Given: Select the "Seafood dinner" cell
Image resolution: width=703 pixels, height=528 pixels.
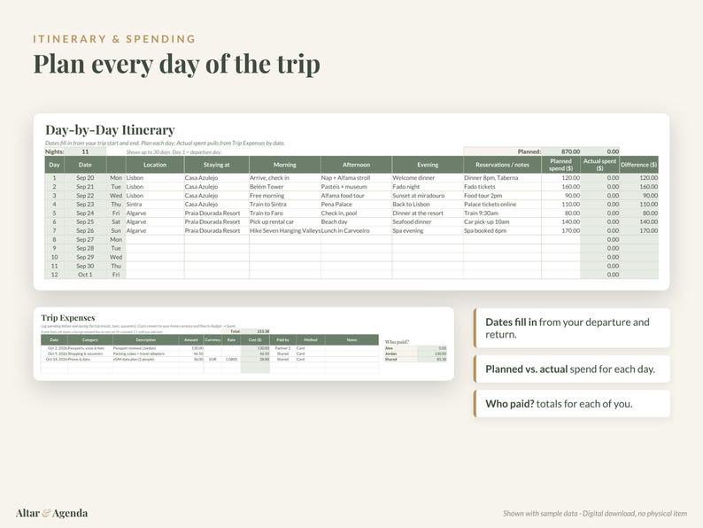Looking at the screenshot, I should [428, 221].
